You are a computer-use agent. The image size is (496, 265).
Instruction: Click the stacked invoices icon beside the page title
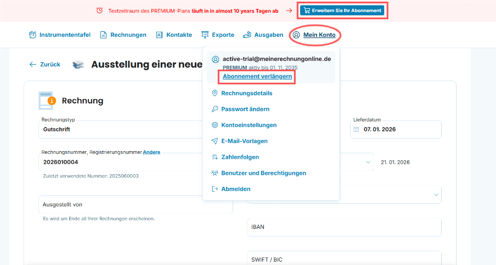pos(78,65)
